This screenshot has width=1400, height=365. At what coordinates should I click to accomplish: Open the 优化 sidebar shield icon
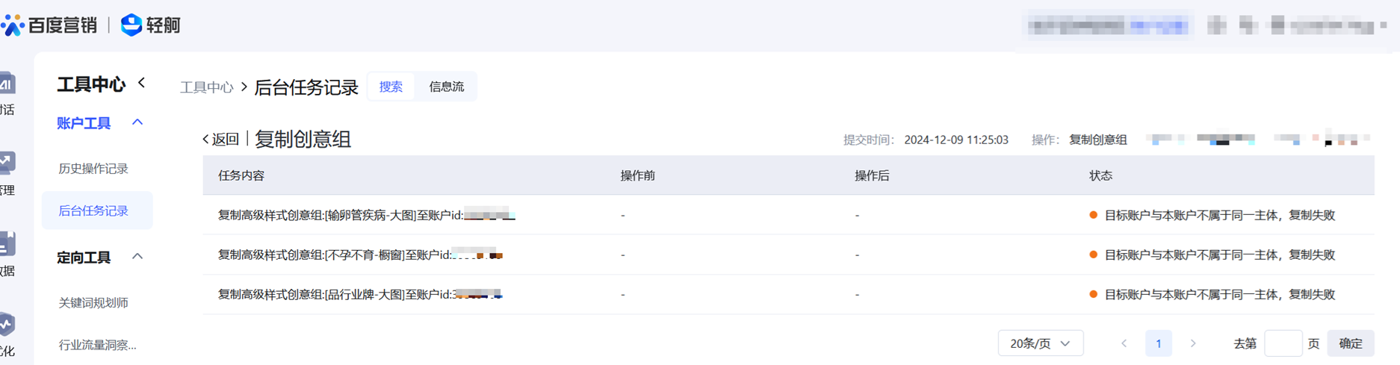tap(7, 325)
